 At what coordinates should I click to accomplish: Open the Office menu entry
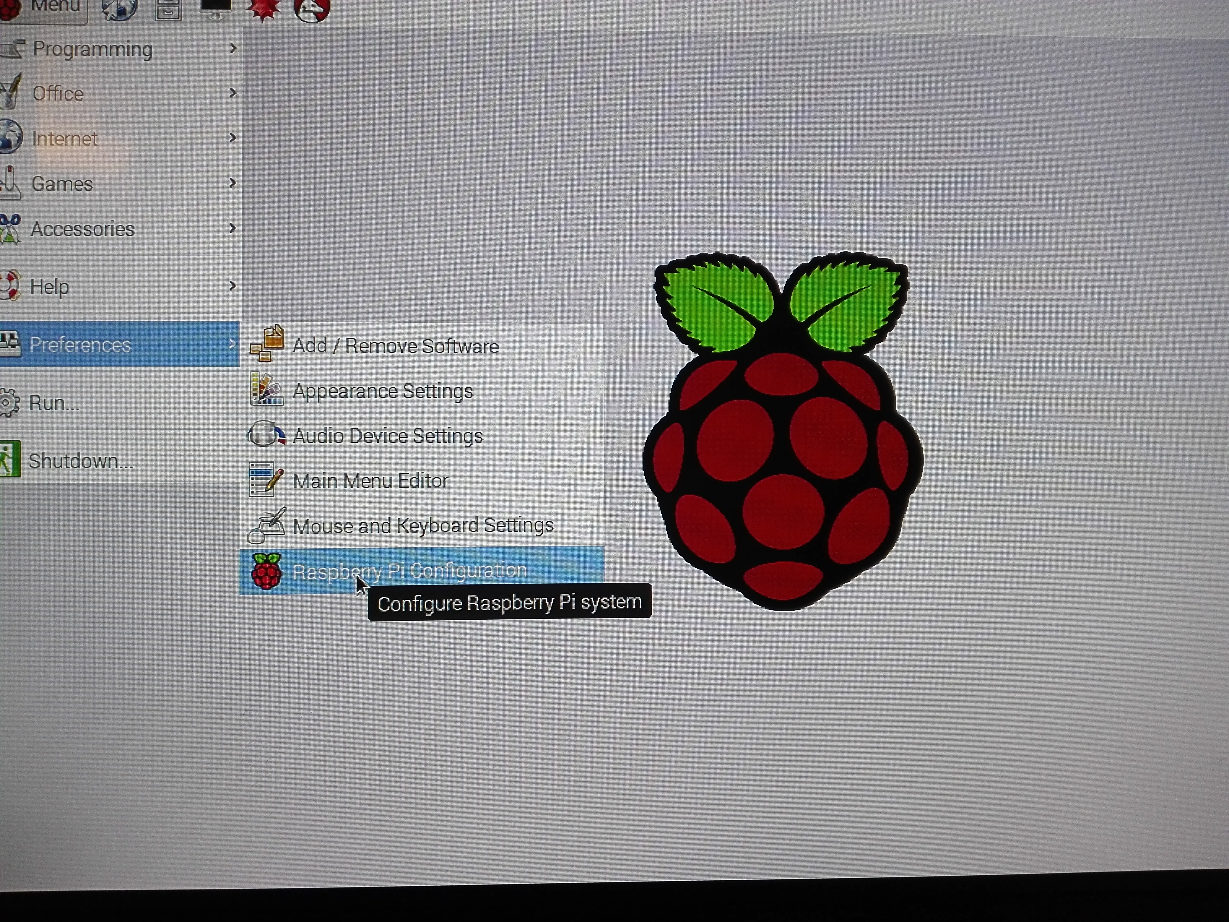tap(120, 93)
